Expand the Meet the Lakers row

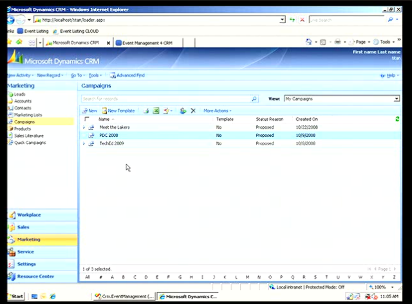(x=84, y=127)
